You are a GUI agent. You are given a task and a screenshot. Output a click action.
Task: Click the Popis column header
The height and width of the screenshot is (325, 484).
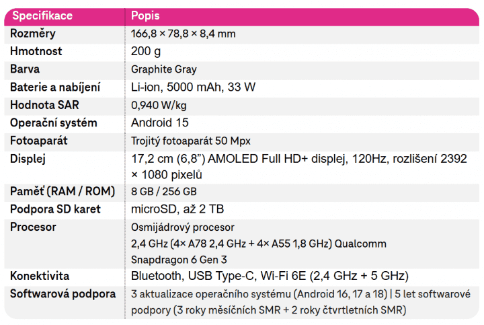tap(145, 15)
